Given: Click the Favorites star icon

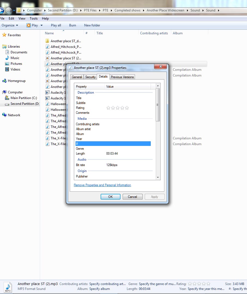Looking at the screenshot, I should (x=4, y=35).
